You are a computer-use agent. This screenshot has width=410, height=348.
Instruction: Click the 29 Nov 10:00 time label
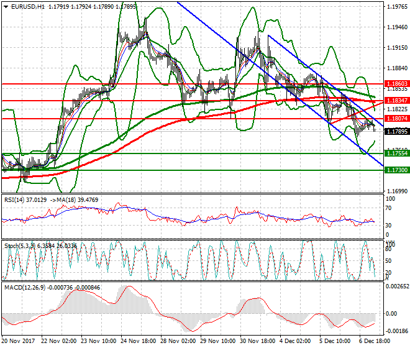[218, 341]
